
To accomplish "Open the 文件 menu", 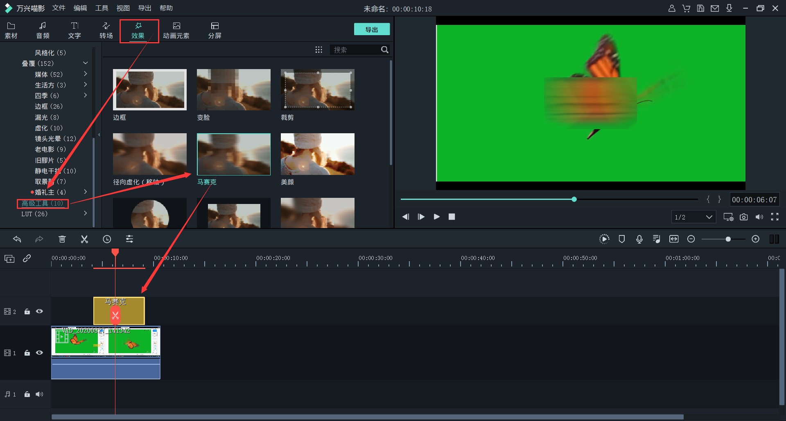I will tap(59, 8).
